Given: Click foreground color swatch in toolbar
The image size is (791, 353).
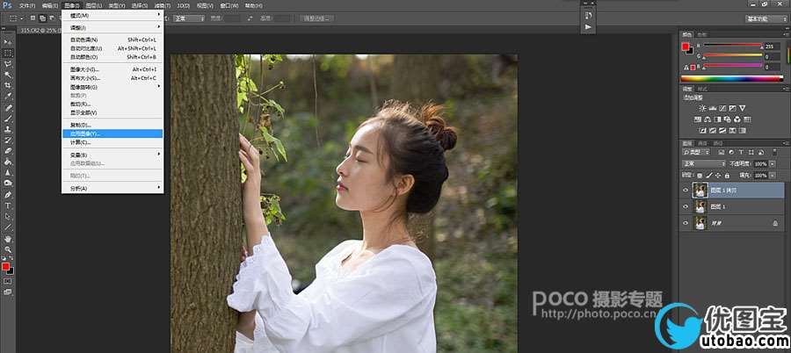Looking at the screenshot, I should (x=5, y=266).
